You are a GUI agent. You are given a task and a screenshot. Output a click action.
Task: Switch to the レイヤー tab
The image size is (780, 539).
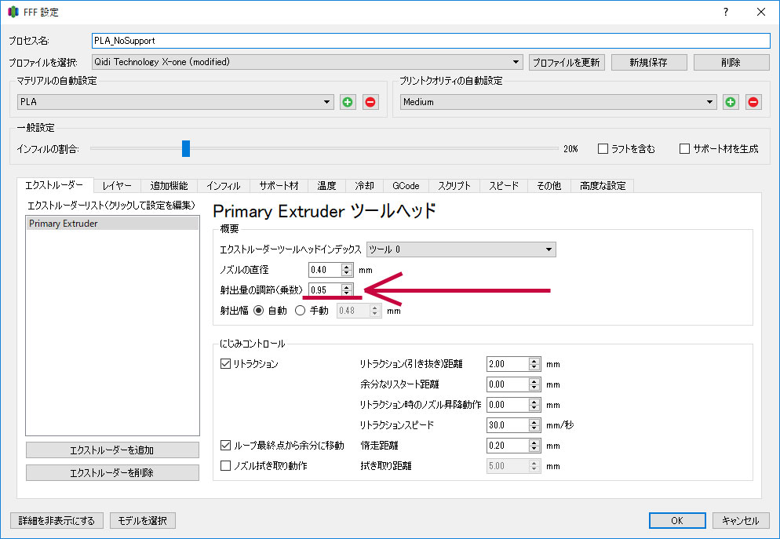click(116, 186)
